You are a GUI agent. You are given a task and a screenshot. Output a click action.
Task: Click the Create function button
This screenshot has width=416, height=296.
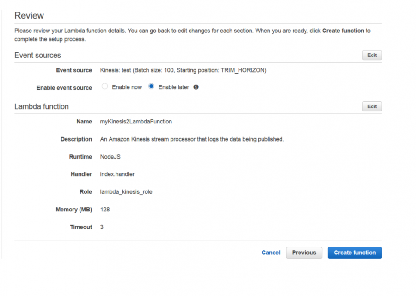(x=355, y=253)
